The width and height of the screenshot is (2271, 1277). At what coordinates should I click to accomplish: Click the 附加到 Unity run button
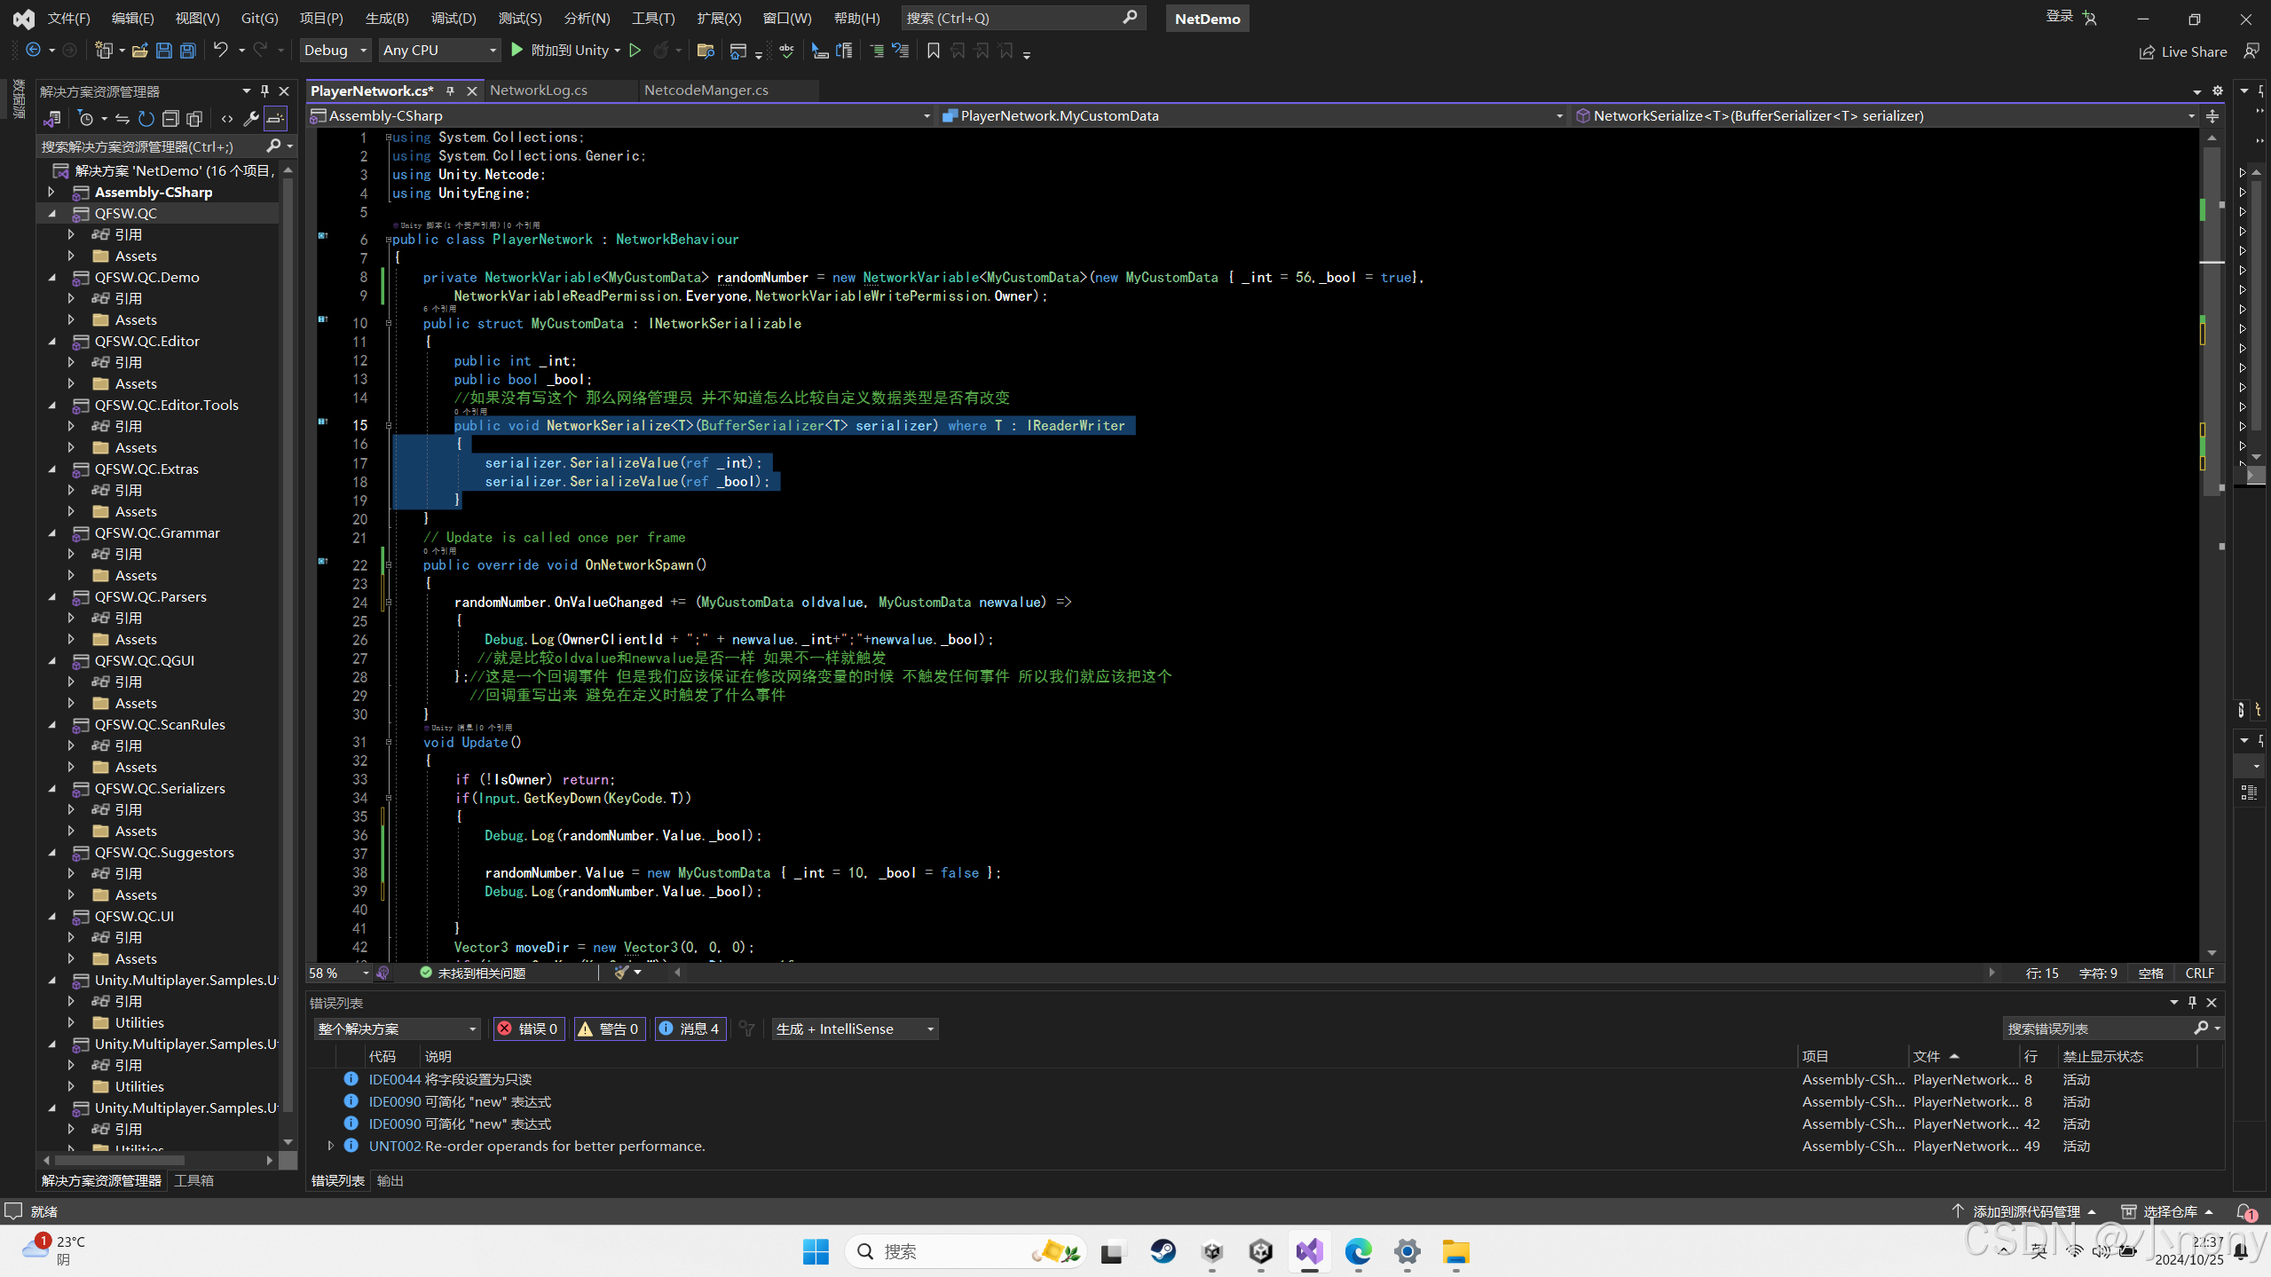click(564, 51)
